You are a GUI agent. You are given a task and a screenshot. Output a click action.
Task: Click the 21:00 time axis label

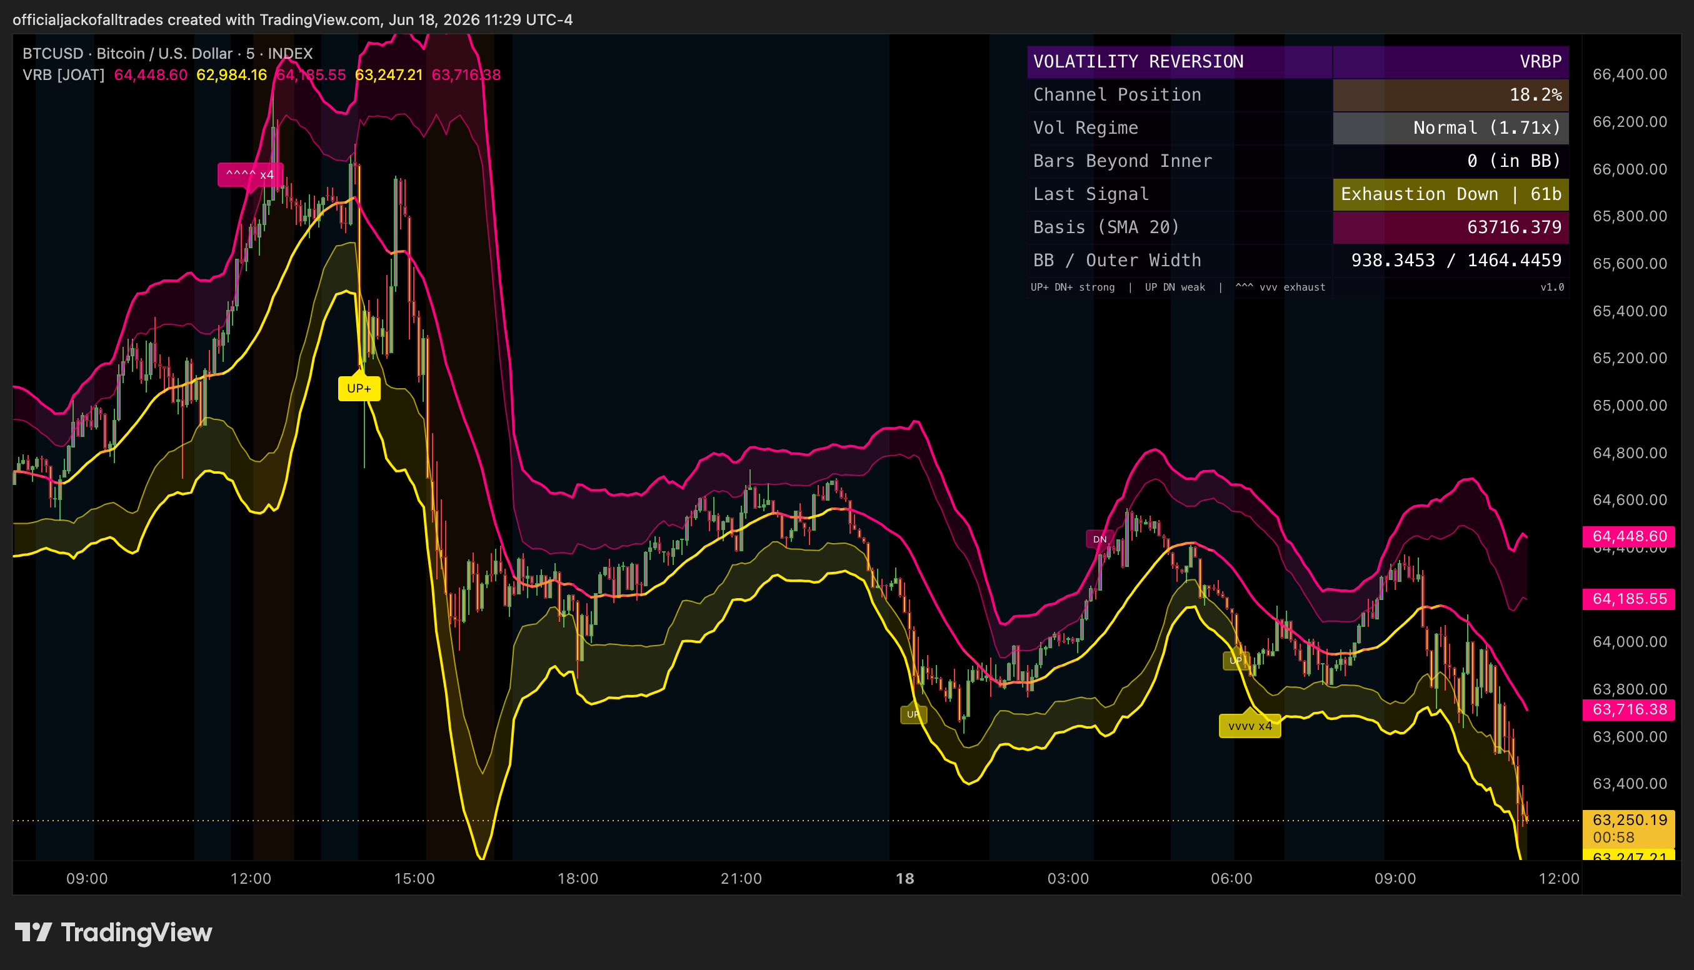741,879
